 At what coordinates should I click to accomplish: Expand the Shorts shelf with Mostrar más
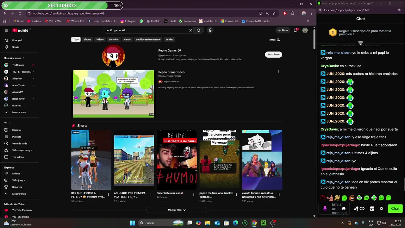(177, 210)
